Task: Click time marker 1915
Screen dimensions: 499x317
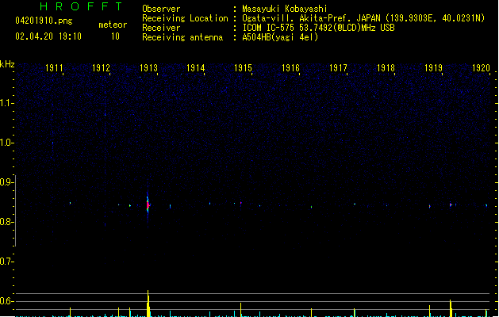Action: coord(243,68)
